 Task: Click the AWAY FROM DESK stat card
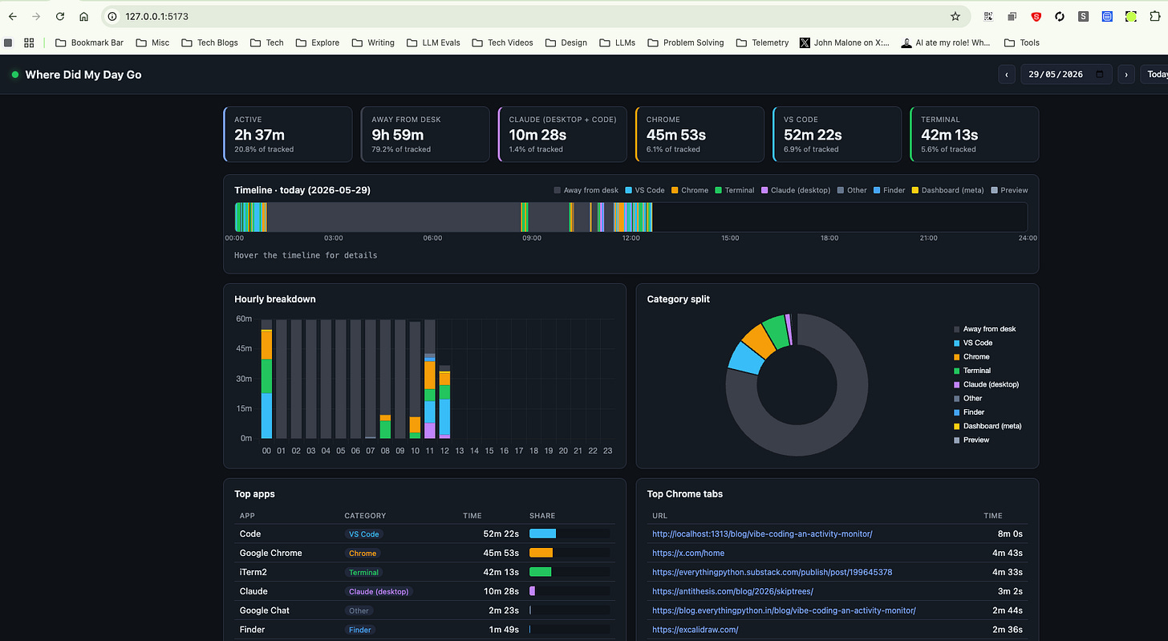coord(425,135)
